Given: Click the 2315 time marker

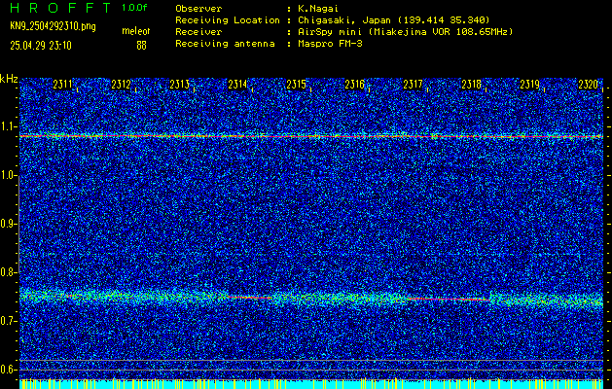Looking at the screenshot, I should click(296, 85).
